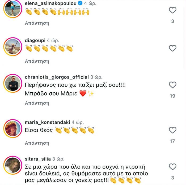Like elena_asimakopoulou's comment
Viewport: 186px width, 185px height.
[x=173, y=10]
